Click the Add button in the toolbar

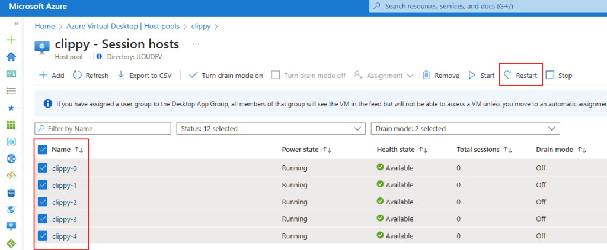click(x=52, y=76)
